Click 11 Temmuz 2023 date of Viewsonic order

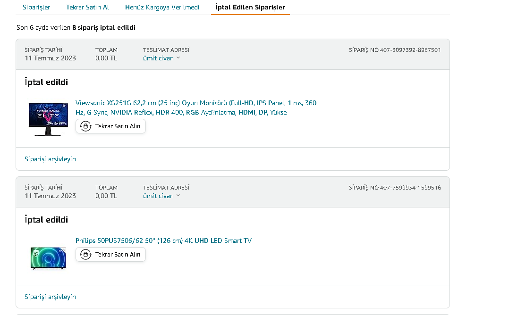coord(50,58)
